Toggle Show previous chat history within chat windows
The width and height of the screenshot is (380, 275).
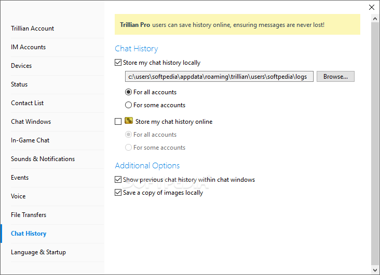tap(118, 180)
